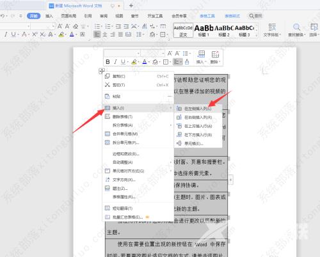The height and width of the screenshot is (257, 320).
Task: Apply the 标题 1 heading style
Action: click(204, 30)
